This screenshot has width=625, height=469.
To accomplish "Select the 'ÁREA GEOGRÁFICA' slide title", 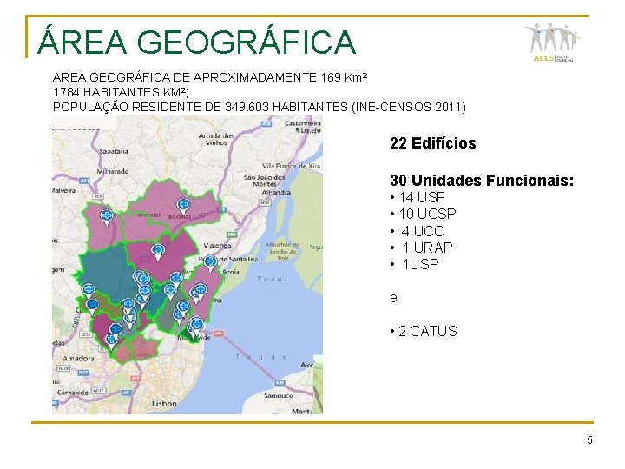I will point(196,42).
